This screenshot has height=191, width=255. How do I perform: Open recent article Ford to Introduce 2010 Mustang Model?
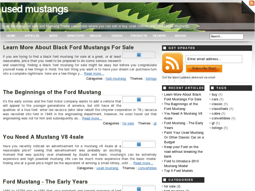[x=181, y=164]
